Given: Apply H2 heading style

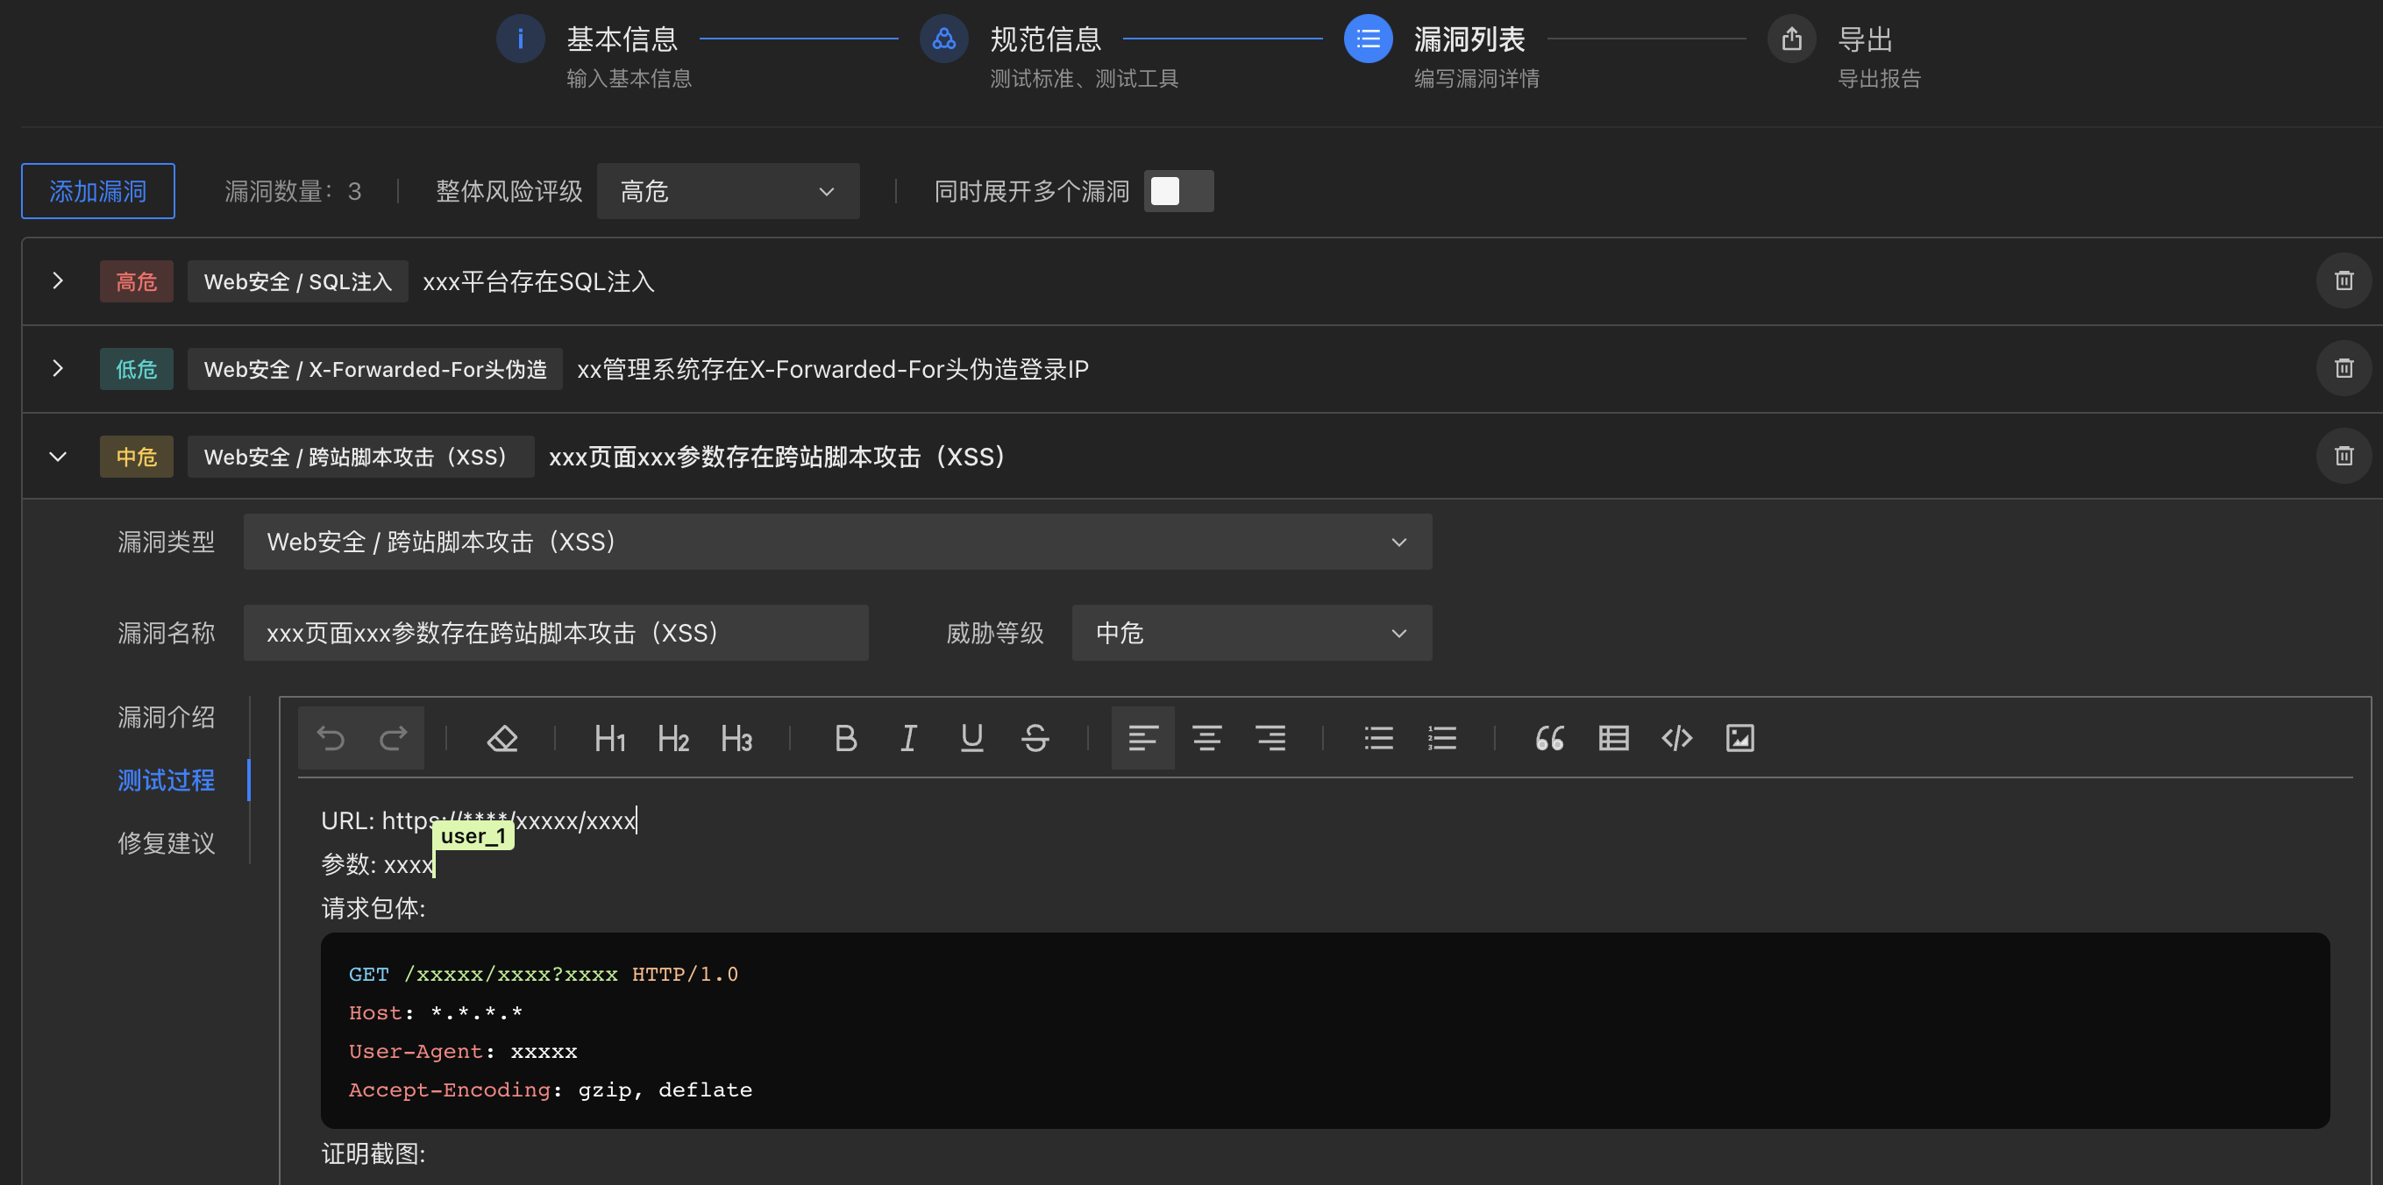Looking at the screenshot, I should (672, 738).
